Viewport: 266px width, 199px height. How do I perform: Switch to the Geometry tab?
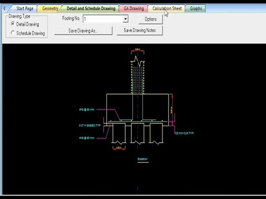(x=50, y=8)
